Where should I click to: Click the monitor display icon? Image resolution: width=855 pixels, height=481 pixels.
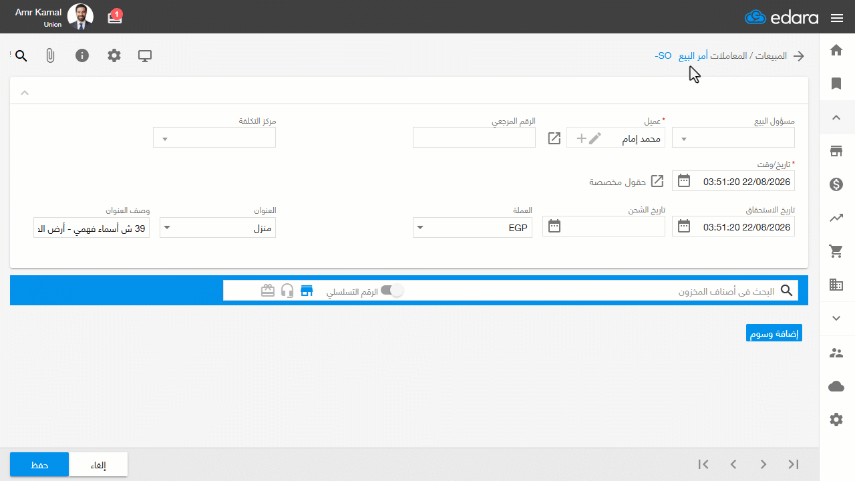pyautogui.click(x=145, y=56)
